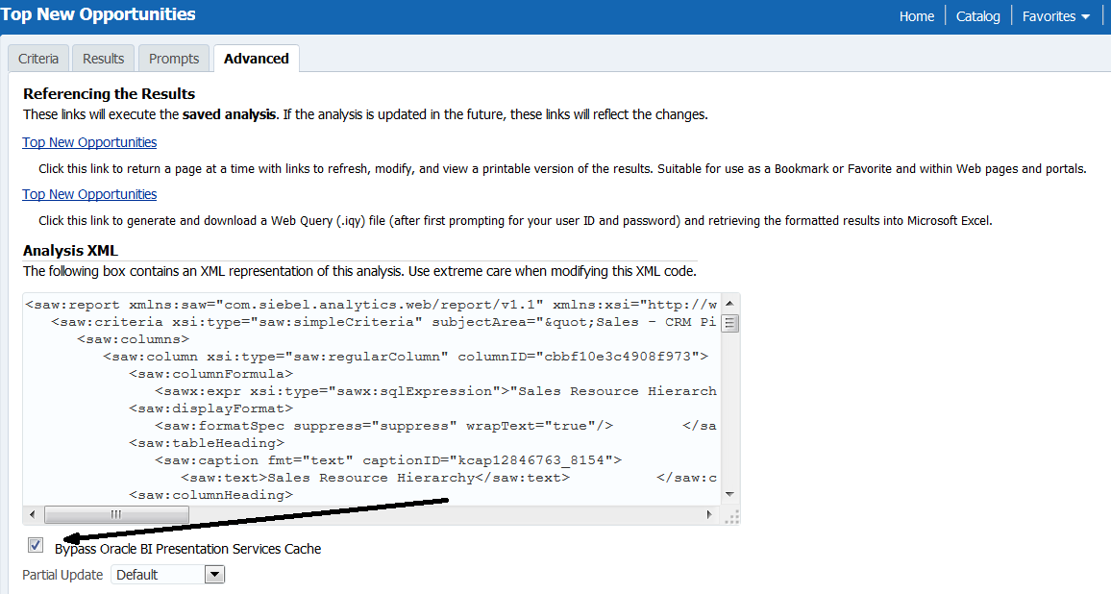Click XML box vertical scrollbar down arrow
Image resolution: width=1111 pixels, height=594 pixels.
(x=729, y=494)
